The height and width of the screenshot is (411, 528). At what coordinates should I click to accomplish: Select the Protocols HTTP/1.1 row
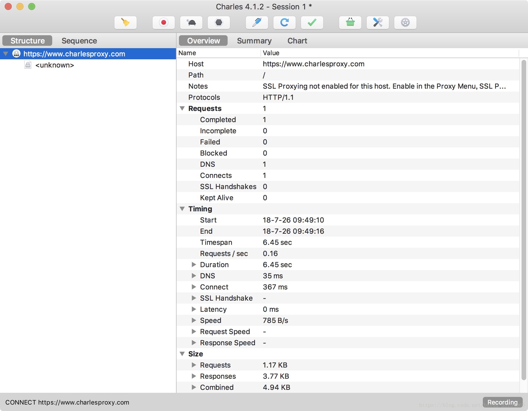coord(348,97)
